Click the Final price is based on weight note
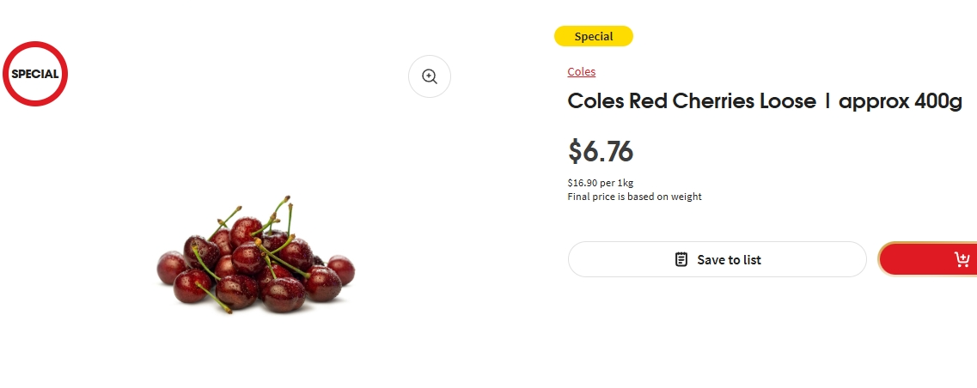 pos(634,197)
